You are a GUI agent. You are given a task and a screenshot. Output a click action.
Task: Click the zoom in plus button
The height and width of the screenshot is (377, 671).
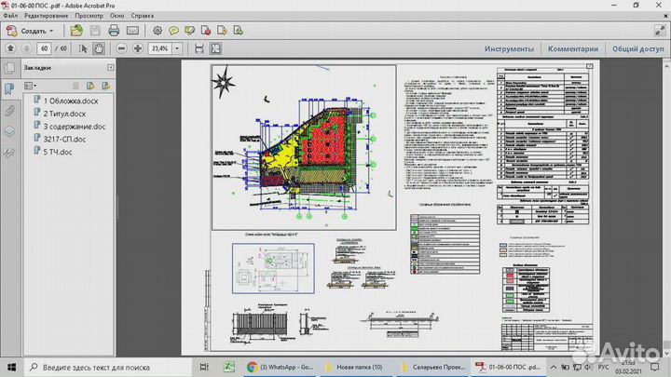[137, 48]
